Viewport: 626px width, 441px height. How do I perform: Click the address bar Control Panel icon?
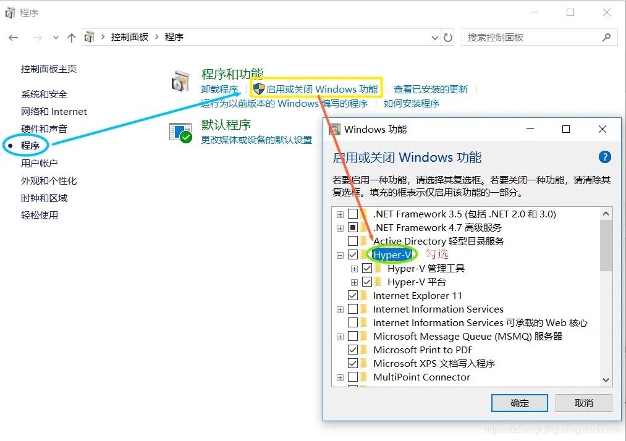pyautogui.click(x=90, y=37)
